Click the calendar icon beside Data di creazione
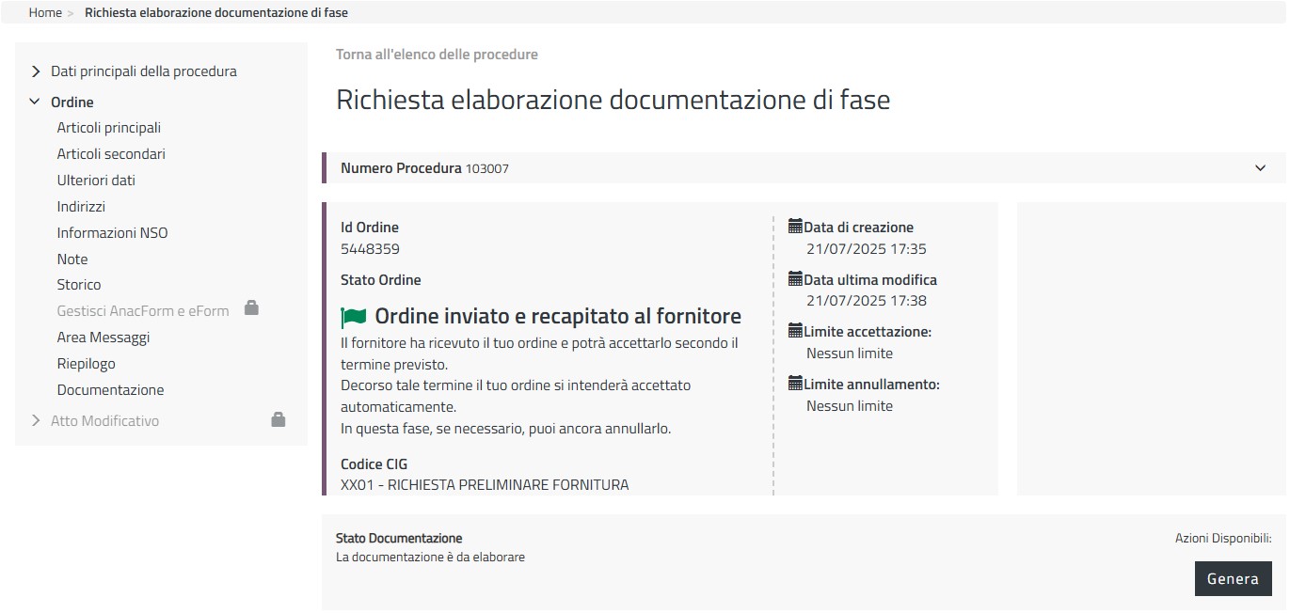This screenshot has height=613, width=1290. click(795, 227)
